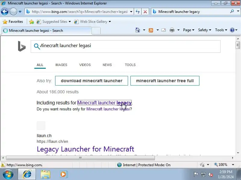Click 'minecraft launcher free full' suggestion
The width and height of the screenshot is (241, 180).
point(165,81)
